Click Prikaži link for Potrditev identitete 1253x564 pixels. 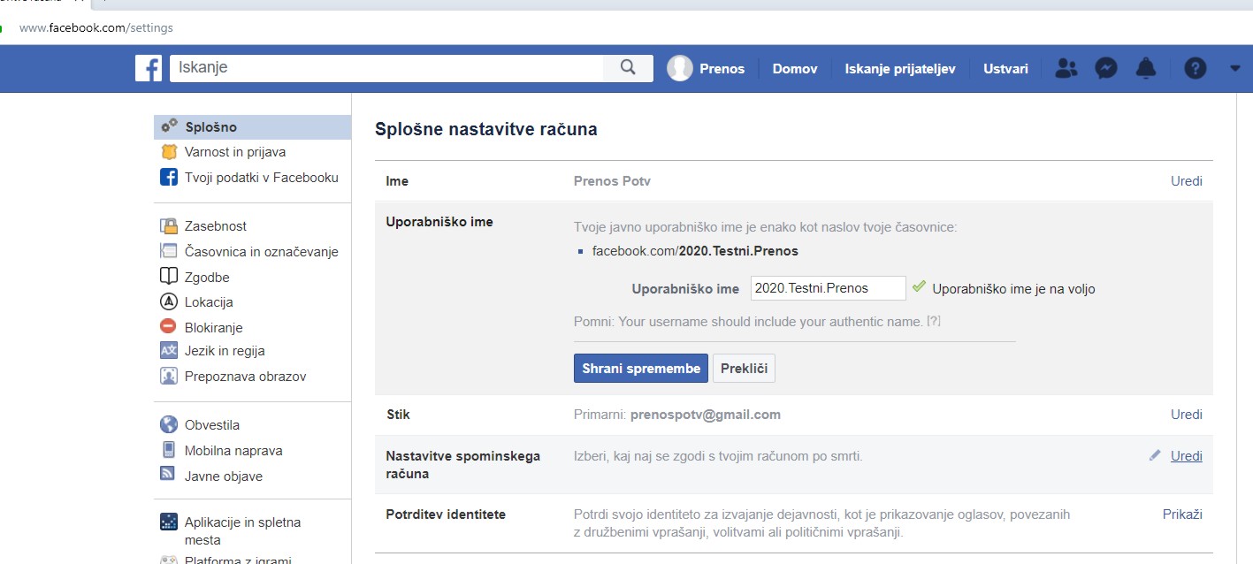point(1181,514)
